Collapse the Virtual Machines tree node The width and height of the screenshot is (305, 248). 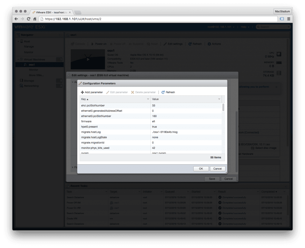coord(18,59)
